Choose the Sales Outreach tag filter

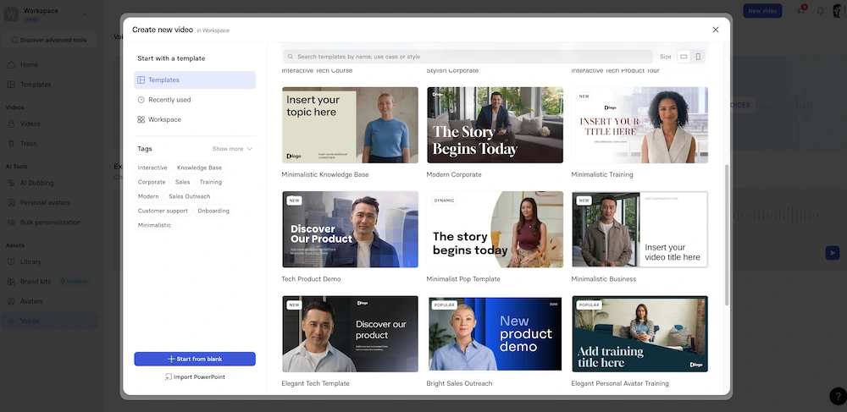189,196
